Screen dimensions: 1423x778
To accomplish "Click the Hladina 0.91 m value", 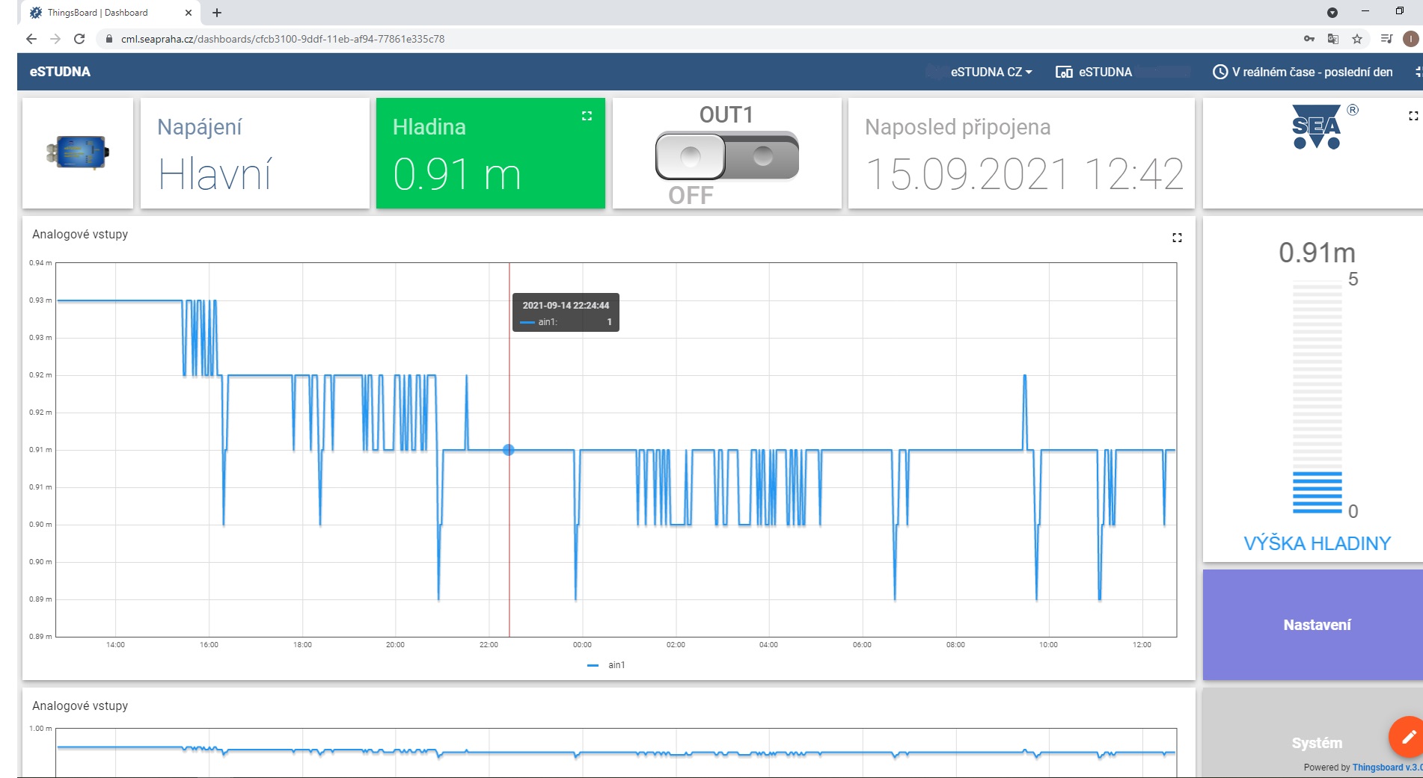I will (x=457, y=174).
